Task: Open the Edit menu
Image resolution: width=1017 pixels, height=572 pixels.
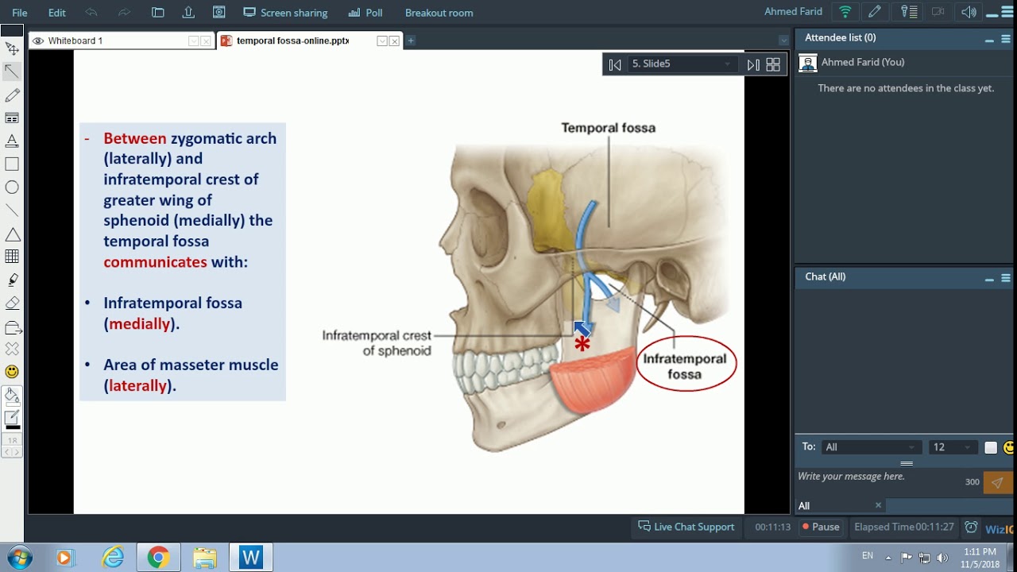Action: pos(56,13)
